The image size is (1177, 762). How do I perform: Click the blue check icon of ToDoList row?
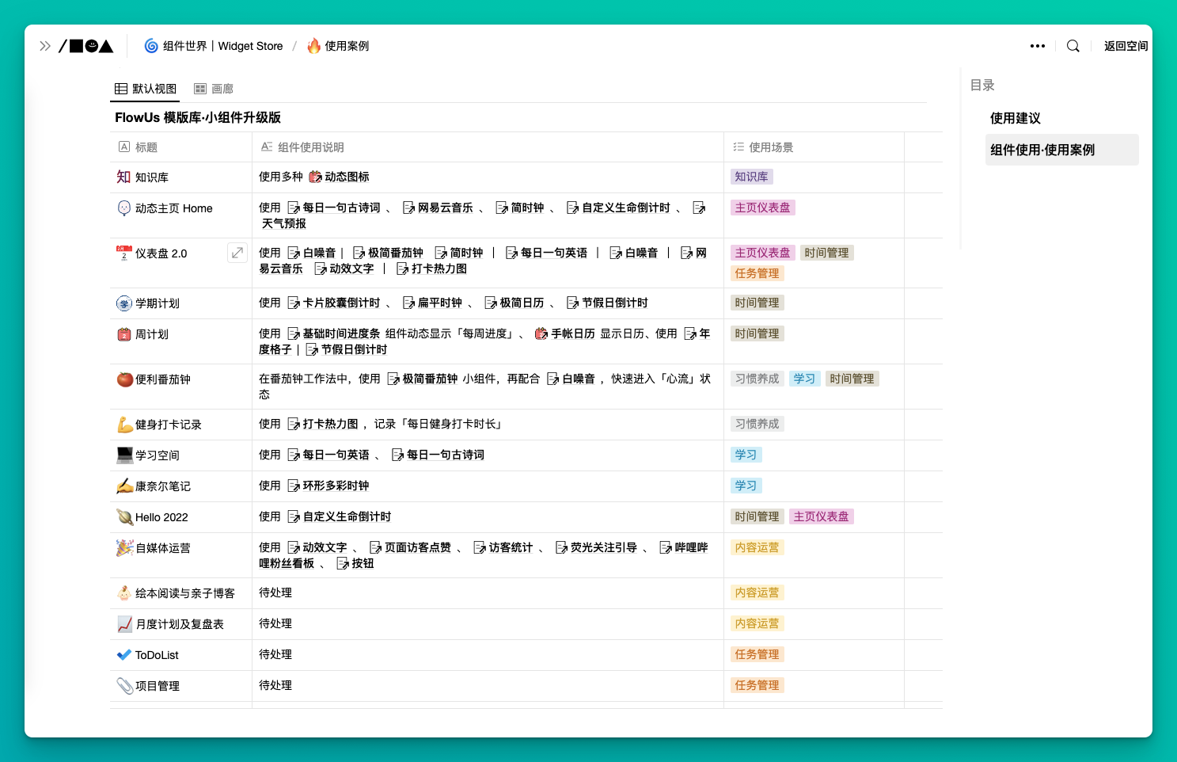pyautogui.click(x=123, y=654)
